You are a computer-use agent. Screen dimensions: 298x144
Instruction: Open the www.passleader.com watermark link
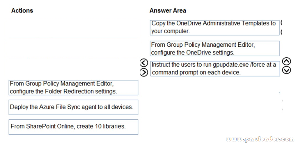(260, 139)
